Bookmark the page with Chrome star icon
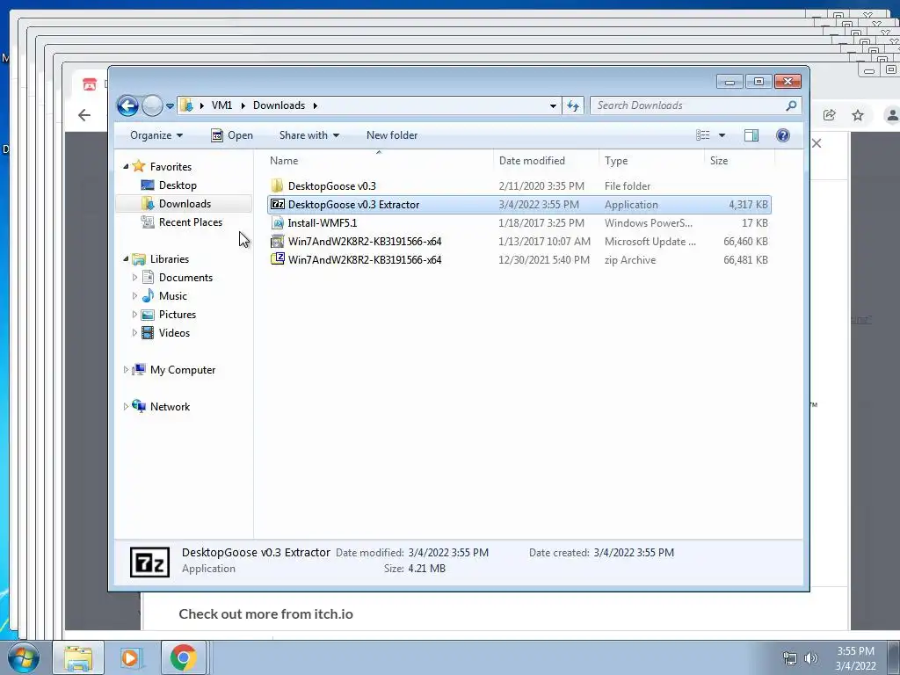The height and width of the screenshot is (675, 900). [x=858, y=115]
